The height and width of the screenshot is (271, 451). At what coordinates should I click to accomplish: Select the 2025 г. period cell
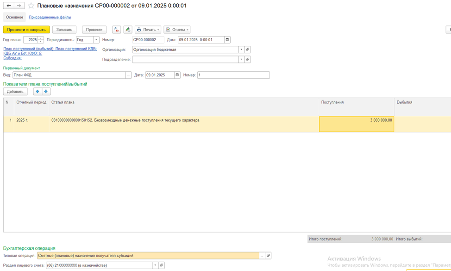(x=31, y=124)
